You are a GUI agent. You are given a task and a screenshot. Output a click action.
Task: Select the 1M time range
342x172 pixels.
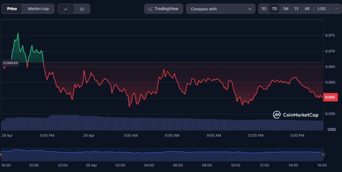(285, 9)
